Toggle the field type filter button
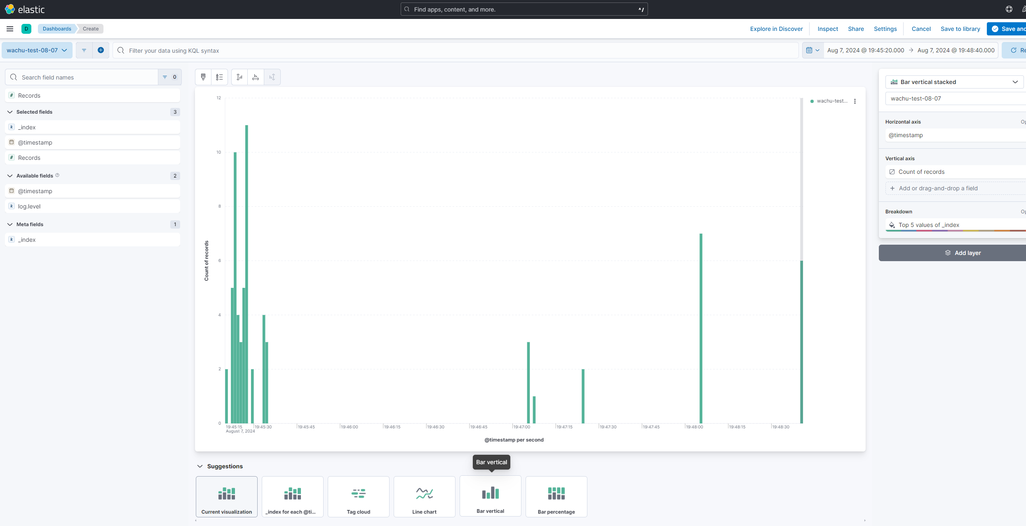This screenshot has height=526, width=1026. click(x=169, y=77)
